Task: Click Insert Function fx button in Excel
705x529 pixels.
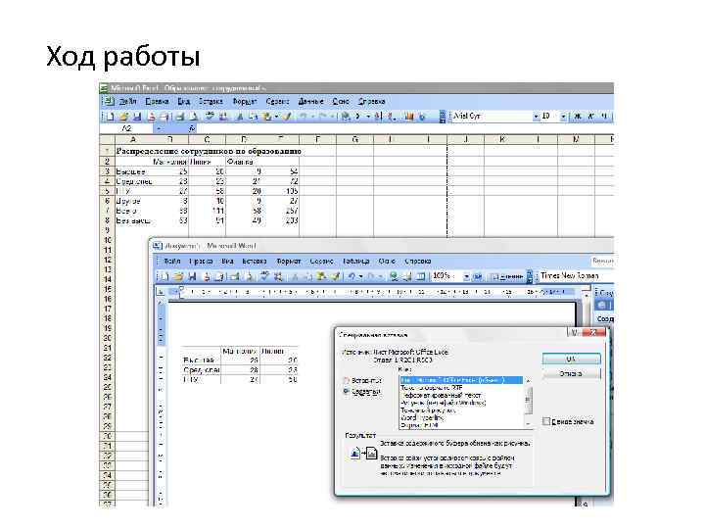Action: coord(192,128)
